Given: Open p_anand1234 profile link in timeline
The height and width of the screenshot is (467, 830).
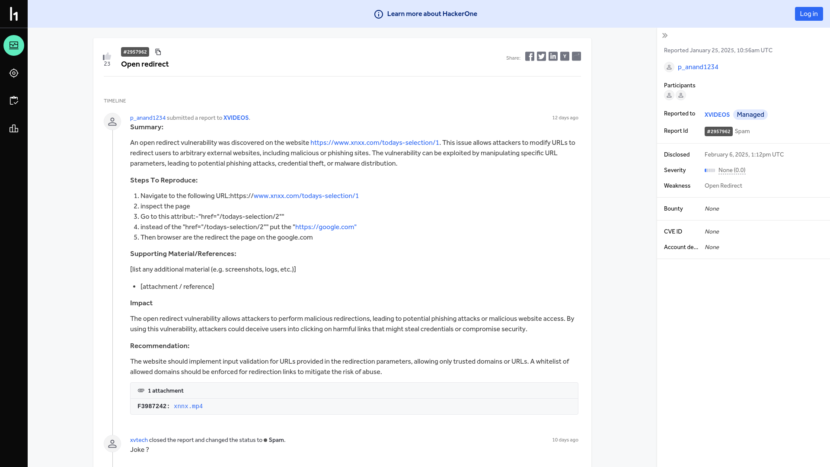Looking at the screenshot, I should pyautogui.click(x=148, y=118).
